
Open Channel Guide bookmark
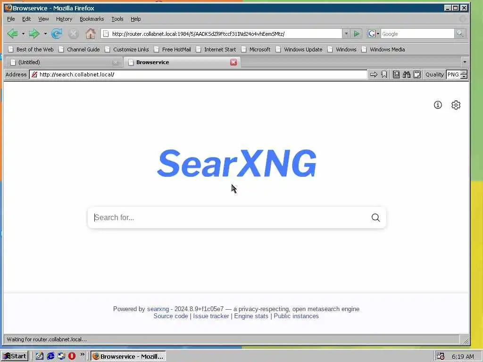point(79,49)
